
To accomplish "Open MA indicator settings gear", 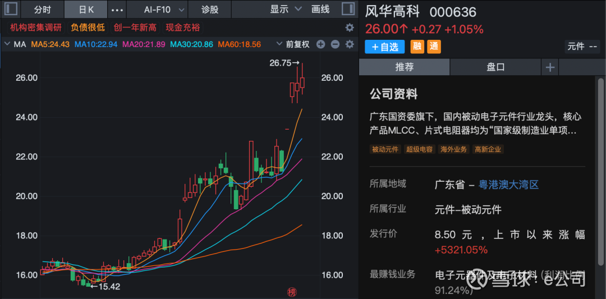I will tap(350, 44).
